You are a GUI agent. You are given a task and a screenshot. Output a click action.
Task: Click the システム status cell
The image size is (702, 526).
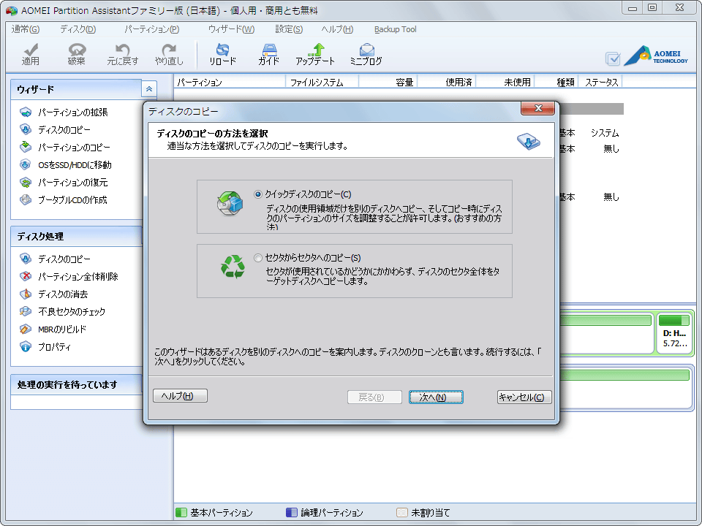(x=605, y=133)
